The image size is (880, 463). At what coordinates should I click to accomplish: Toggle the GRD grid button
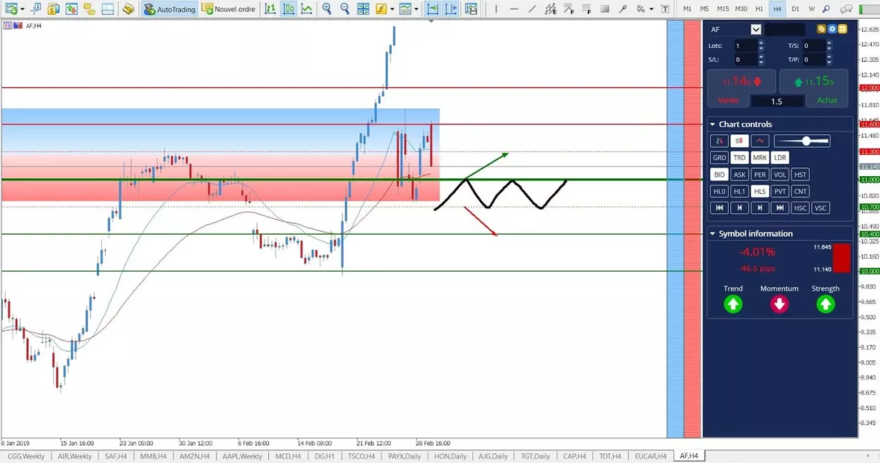pyautogui.click(x=719, y=158)
